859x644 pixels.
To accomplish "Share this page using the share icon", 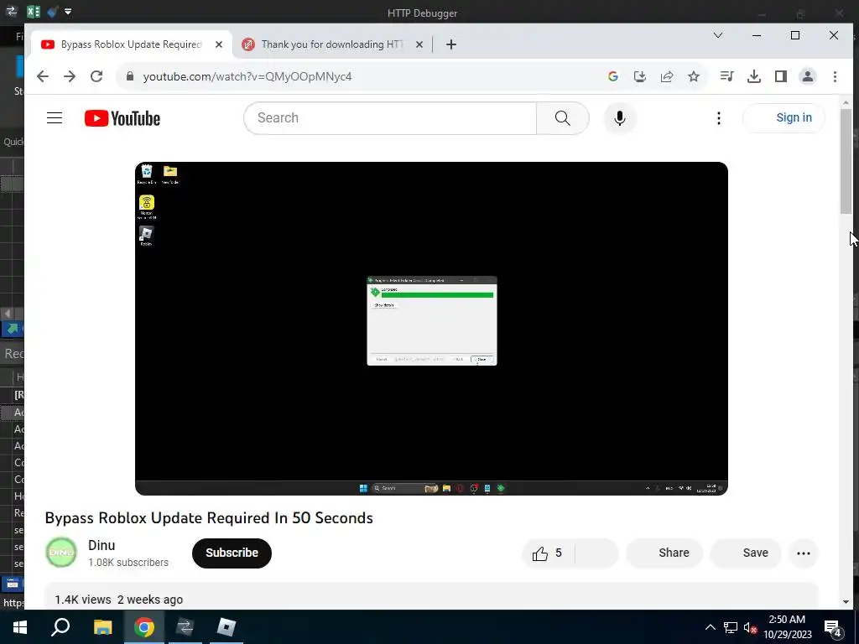I will tap(667, 76).
